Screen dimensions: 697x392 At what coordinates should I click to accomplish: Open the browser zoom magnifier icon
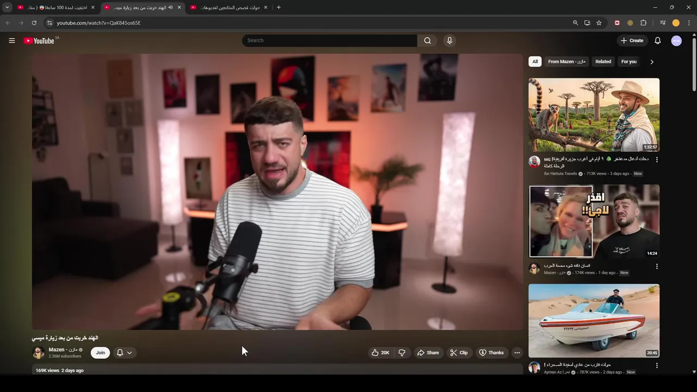click(x=576, y=23)
